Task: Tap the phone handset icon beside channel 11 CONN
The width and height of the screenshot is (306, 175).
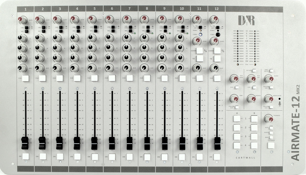Action: click(x=206, y=51)
